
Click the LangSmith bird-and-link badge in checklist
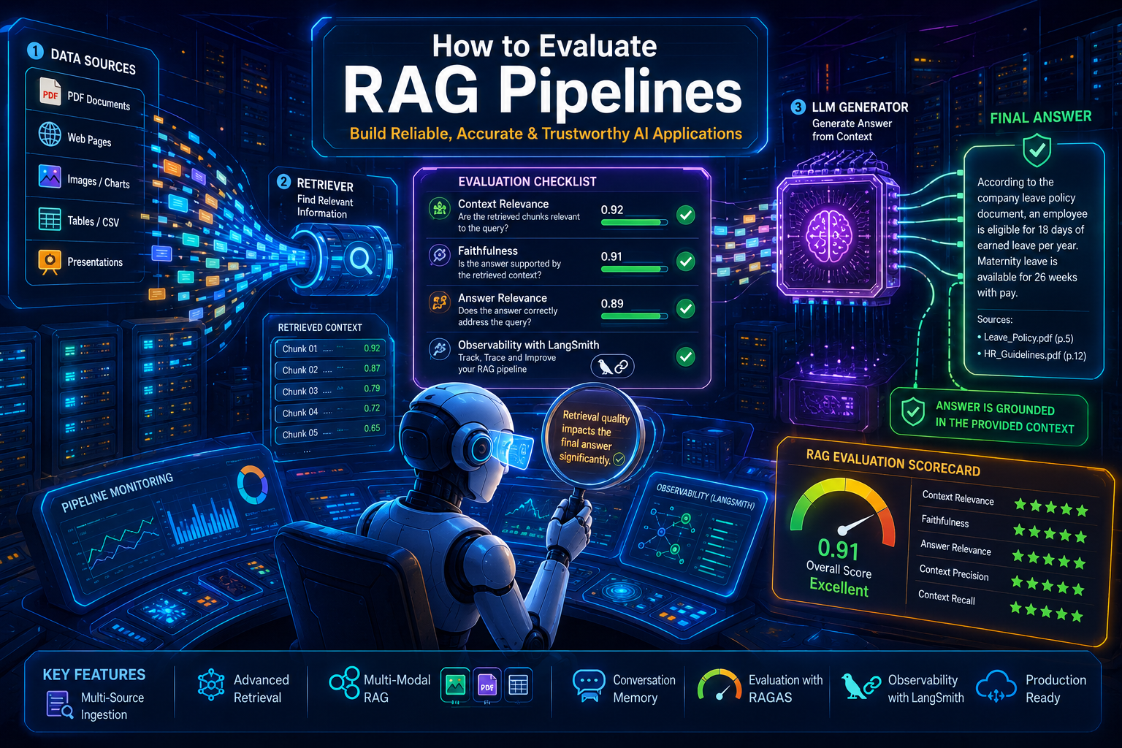(x=611, y=367)
